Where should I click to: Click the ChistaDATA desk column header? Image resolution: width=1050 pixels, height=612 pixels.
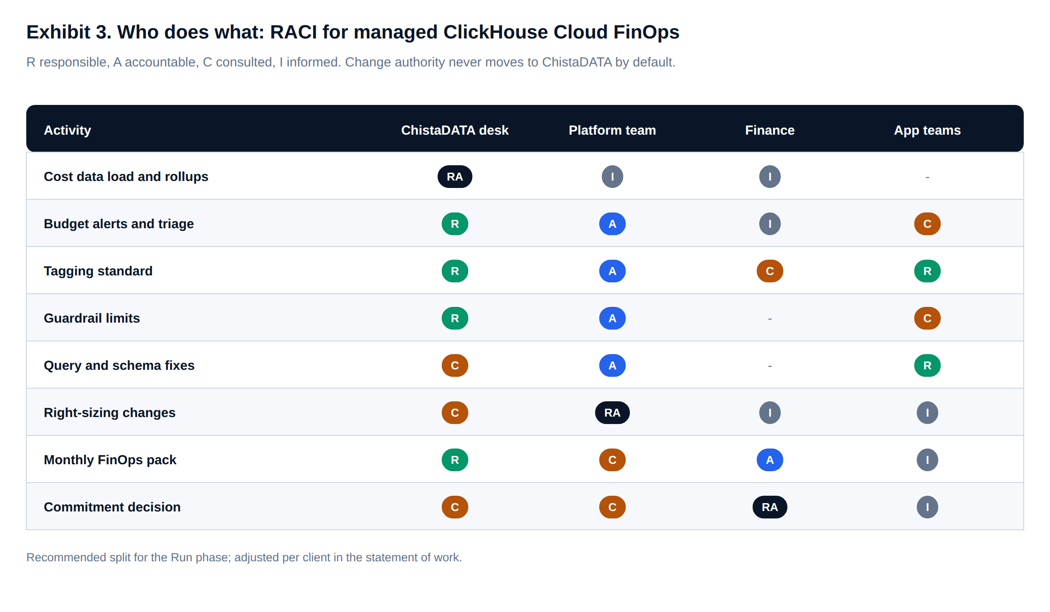click(455, 130)
